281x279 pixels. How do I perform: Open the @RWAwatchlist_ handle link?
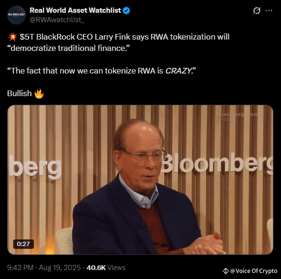pos(56,20)
